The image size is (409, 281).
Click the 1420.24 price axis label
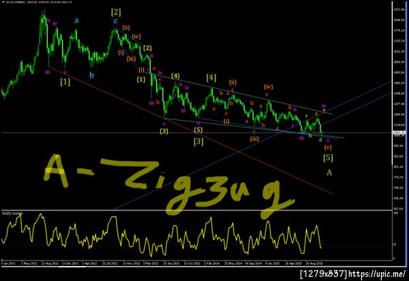click(x=399, y=83)
